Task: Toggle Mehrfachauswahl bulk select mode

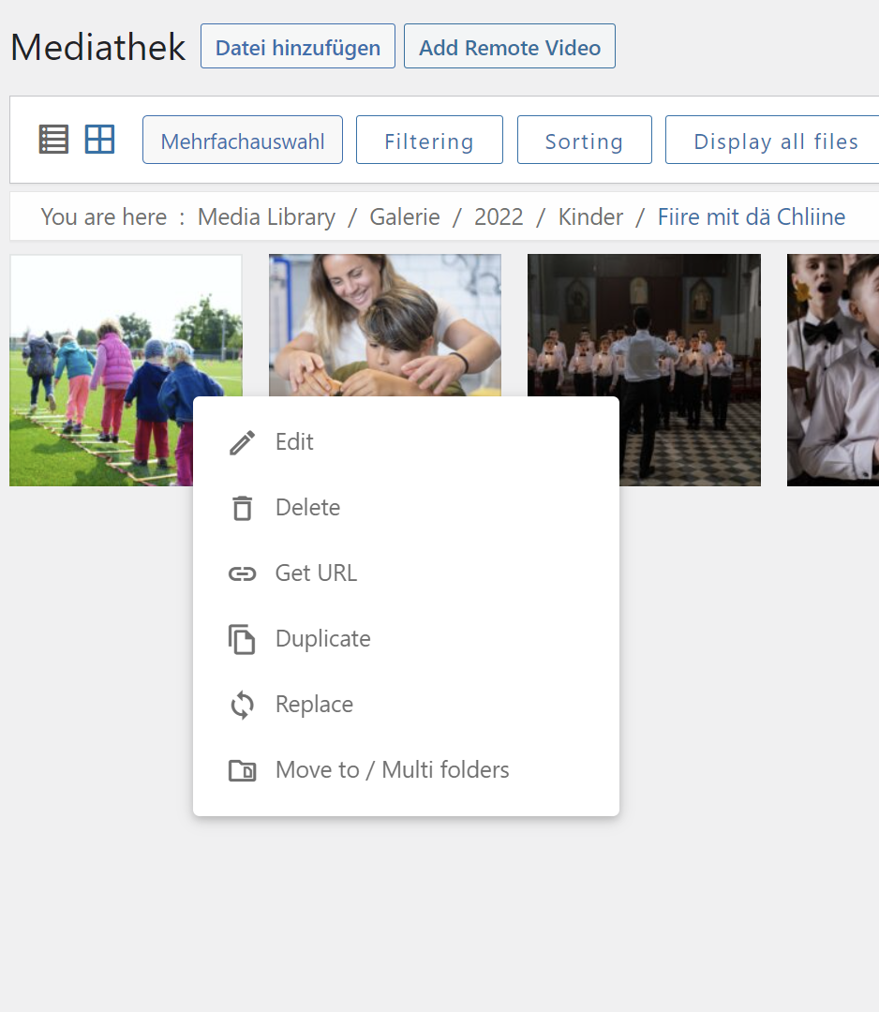Action: click(243, 141)
